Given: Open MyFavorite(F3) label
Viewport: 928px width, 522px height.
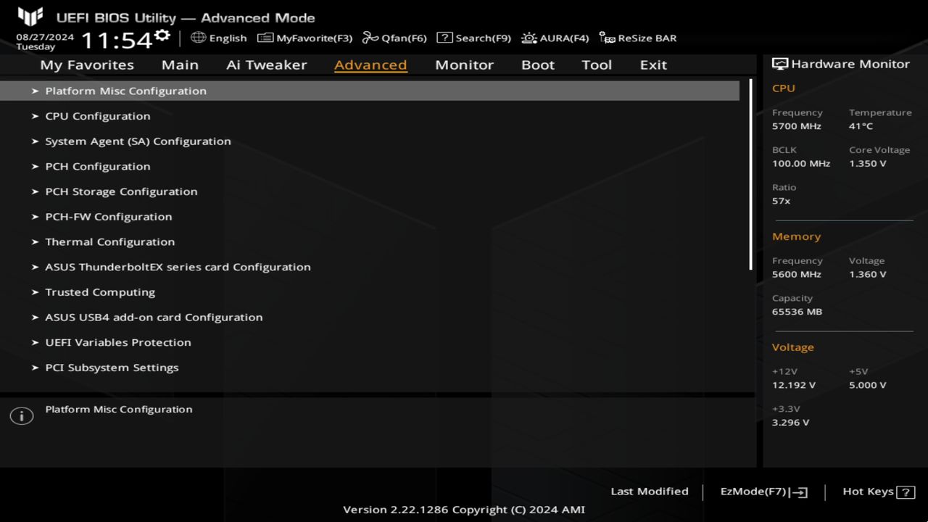Looking at the screenshot, I should point(314,38).
